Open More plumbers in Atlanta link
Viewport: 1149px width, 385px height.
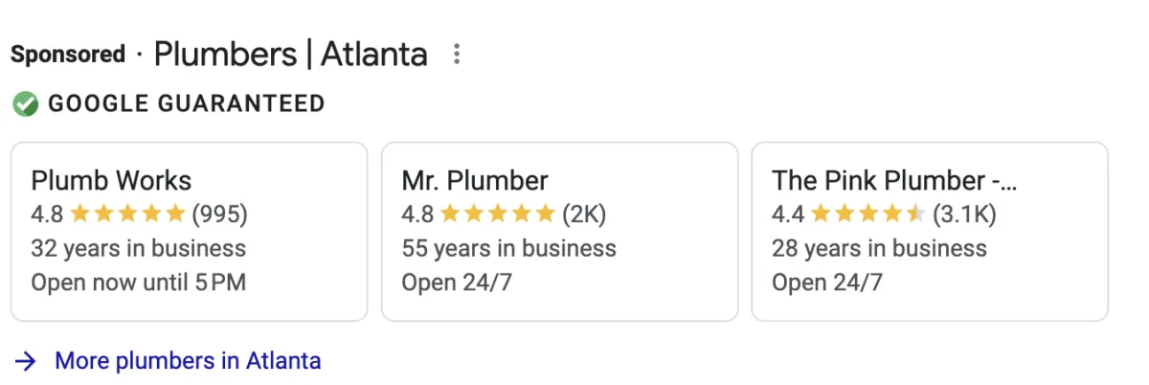point(188,361)
